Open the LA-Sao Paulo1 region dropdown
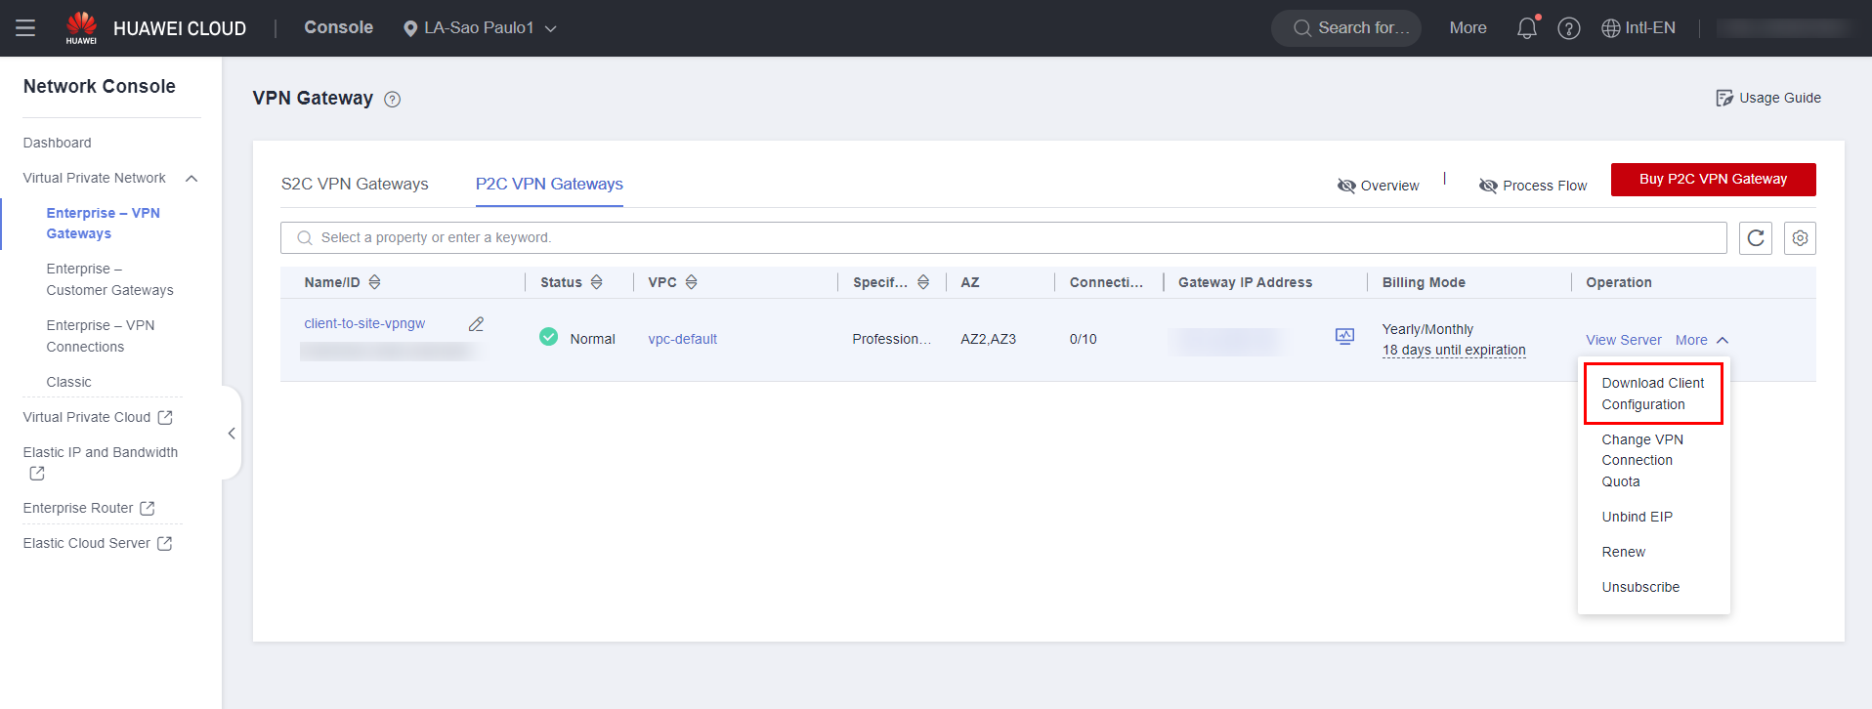 point(480,28)
